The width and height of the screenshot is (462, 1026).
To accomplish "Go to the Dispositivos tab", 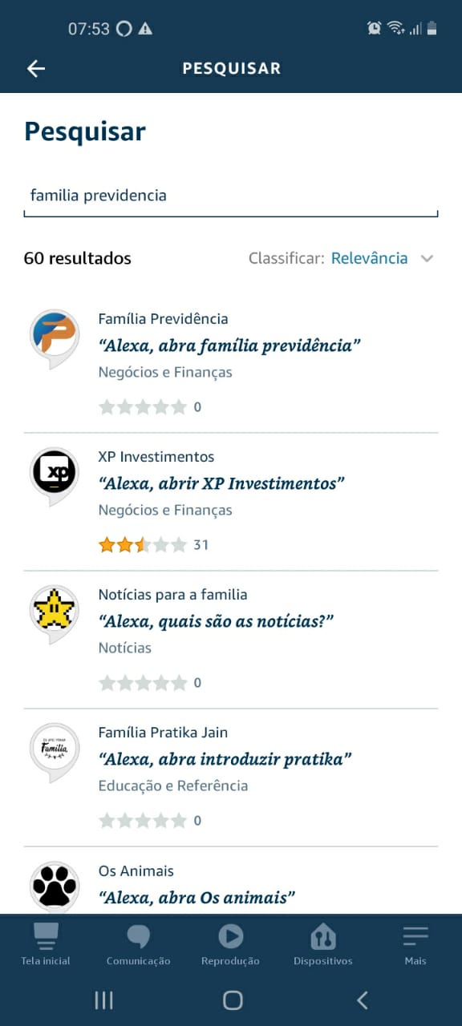I will (322, 944).
